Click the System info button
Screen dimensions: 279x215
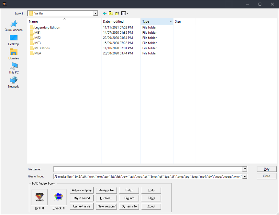point(129,206)
